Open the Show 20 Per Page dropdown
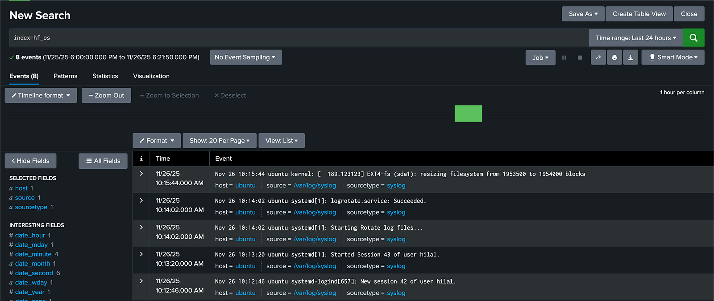 pyautogui.click(x=220, y=141)
